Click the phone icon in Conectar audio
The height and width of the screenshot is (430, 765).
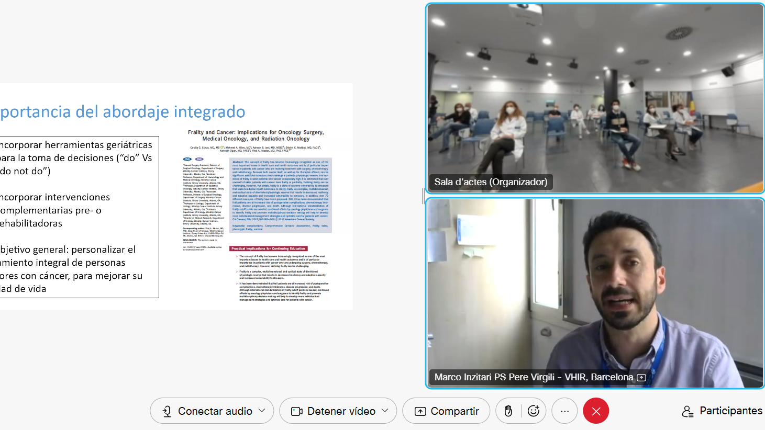coord(167,412)
